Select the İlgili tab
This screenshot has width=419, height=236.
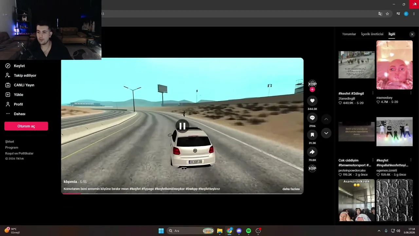coord(392,34)
